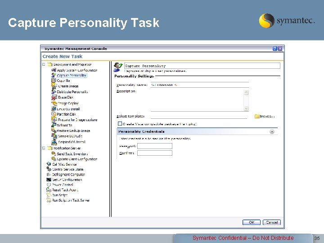Screen dimensions: 324x243
Task: Click the help question mark icon
Action: point(275,49)
